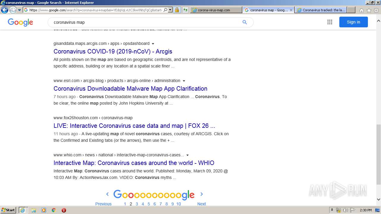Switch to the Coronavirus tracked tab
The width and height of the screenshot is (381, 214).
(x=321, y=10)
